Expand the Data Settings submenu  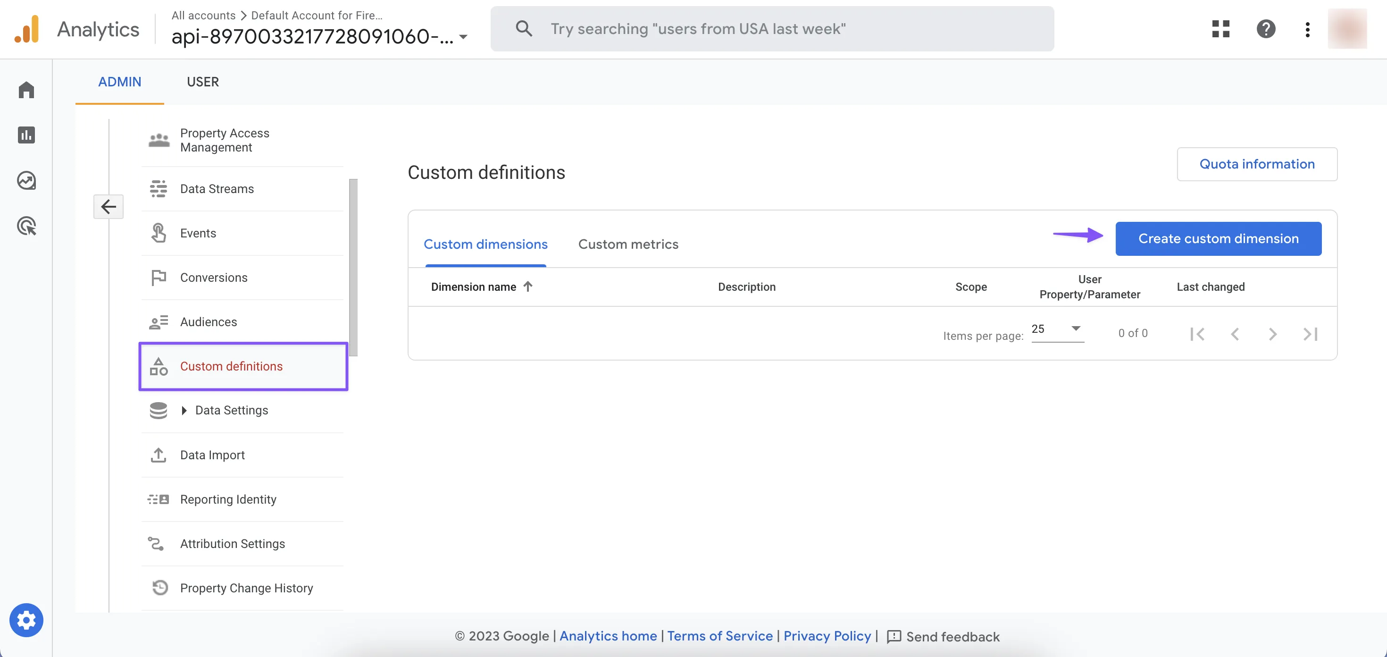pos(184,410)
